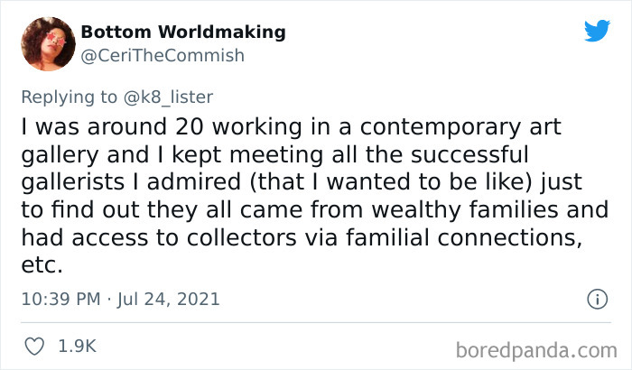Viewport: 632px width, 370px height.
Task: View the 1.9K likes count
Action: coord(78,347)
